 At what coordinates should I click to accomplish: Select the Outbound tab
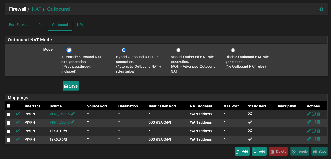pos(60,25)
